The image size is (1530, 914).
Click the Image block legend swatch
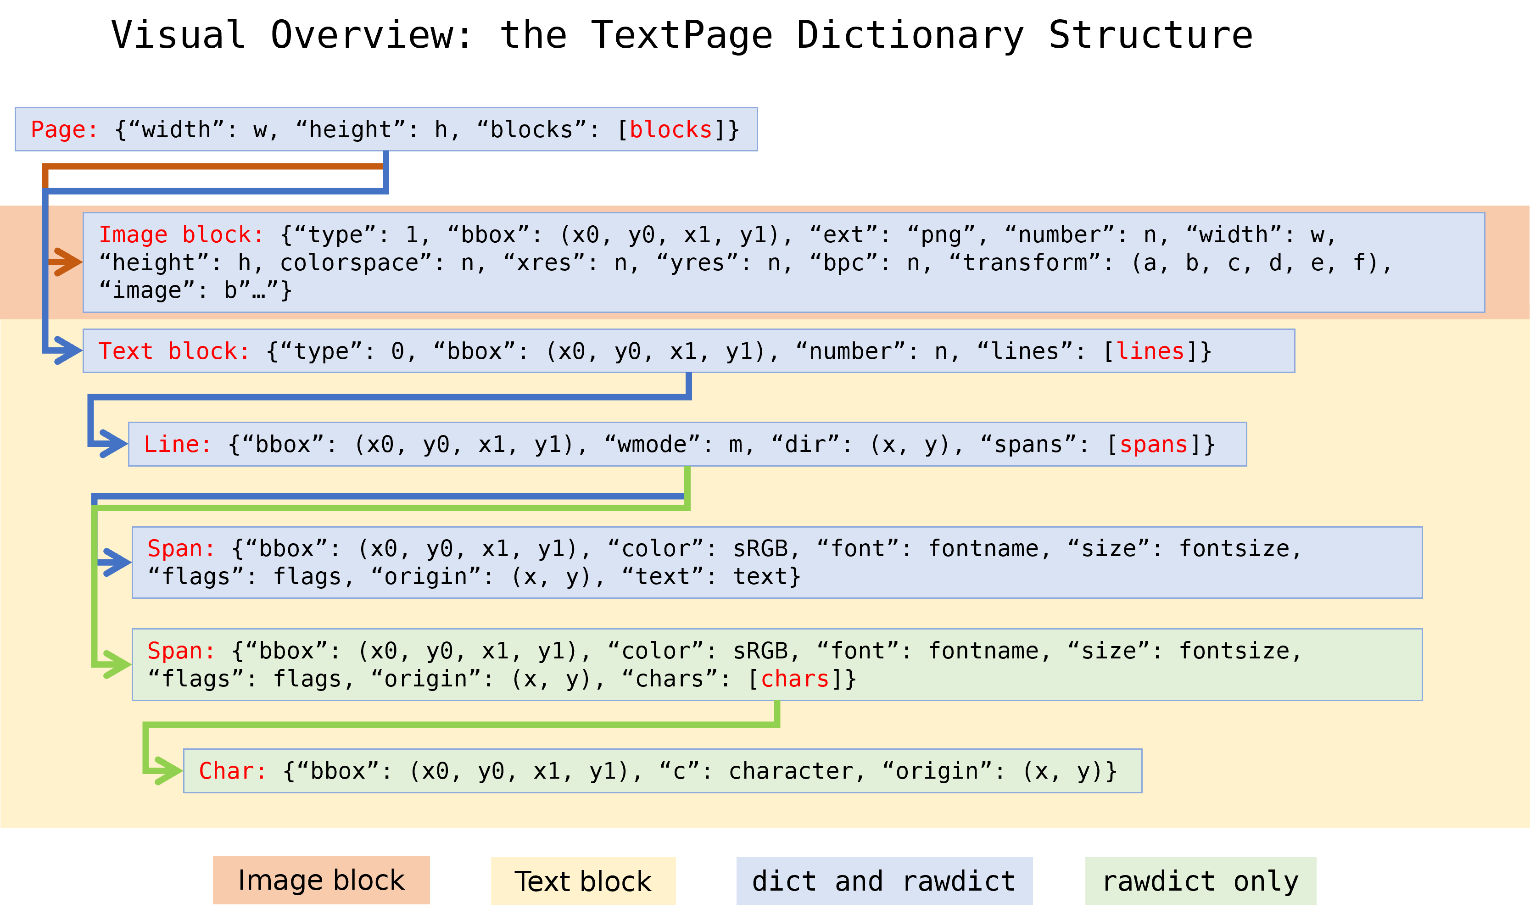point(321,880)
